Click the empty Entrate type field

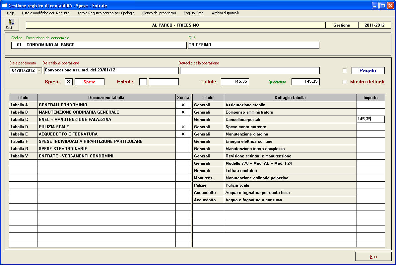[164, 82]
